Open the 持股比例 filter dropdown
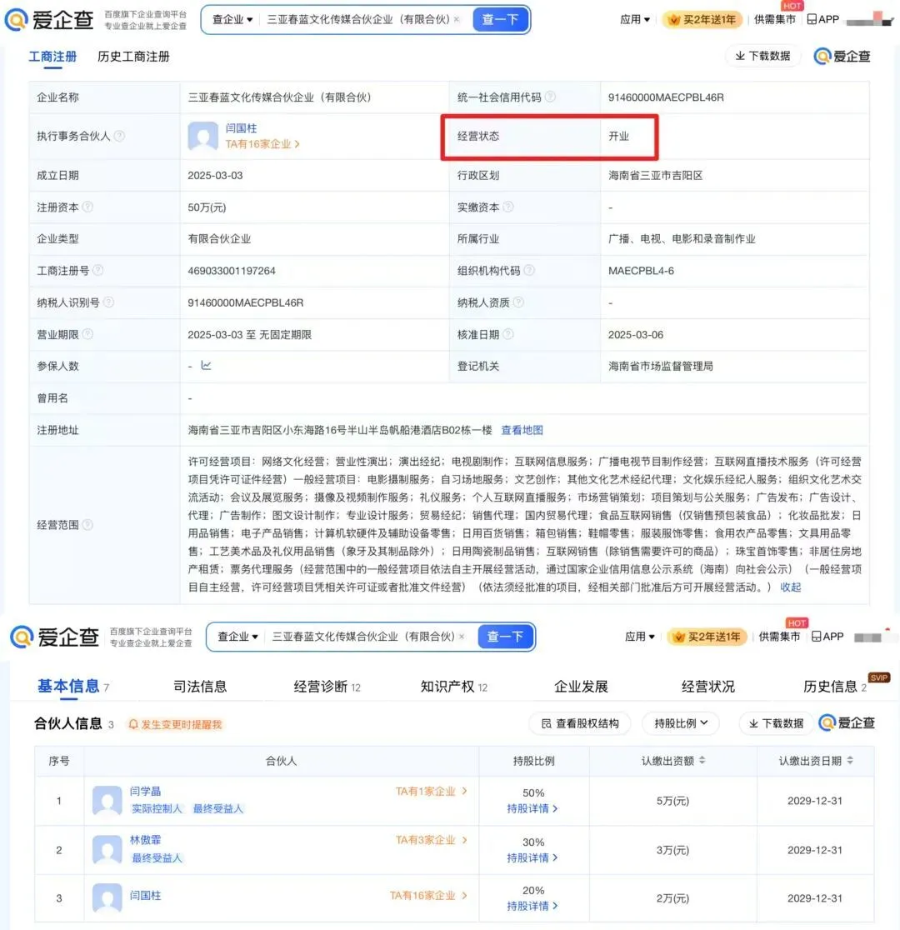900x930 pixels. click(680, 723)
